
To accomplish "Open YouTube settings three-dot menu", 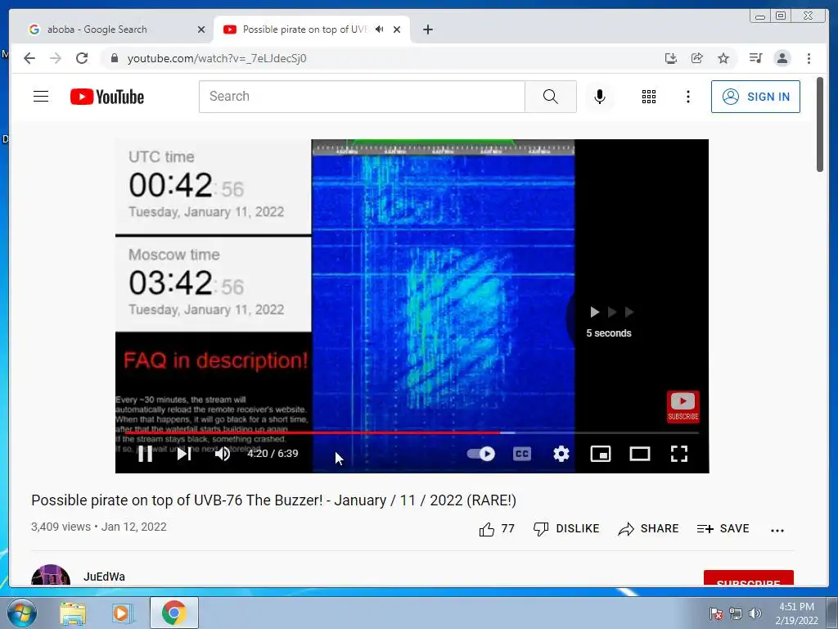I will 688,97.
